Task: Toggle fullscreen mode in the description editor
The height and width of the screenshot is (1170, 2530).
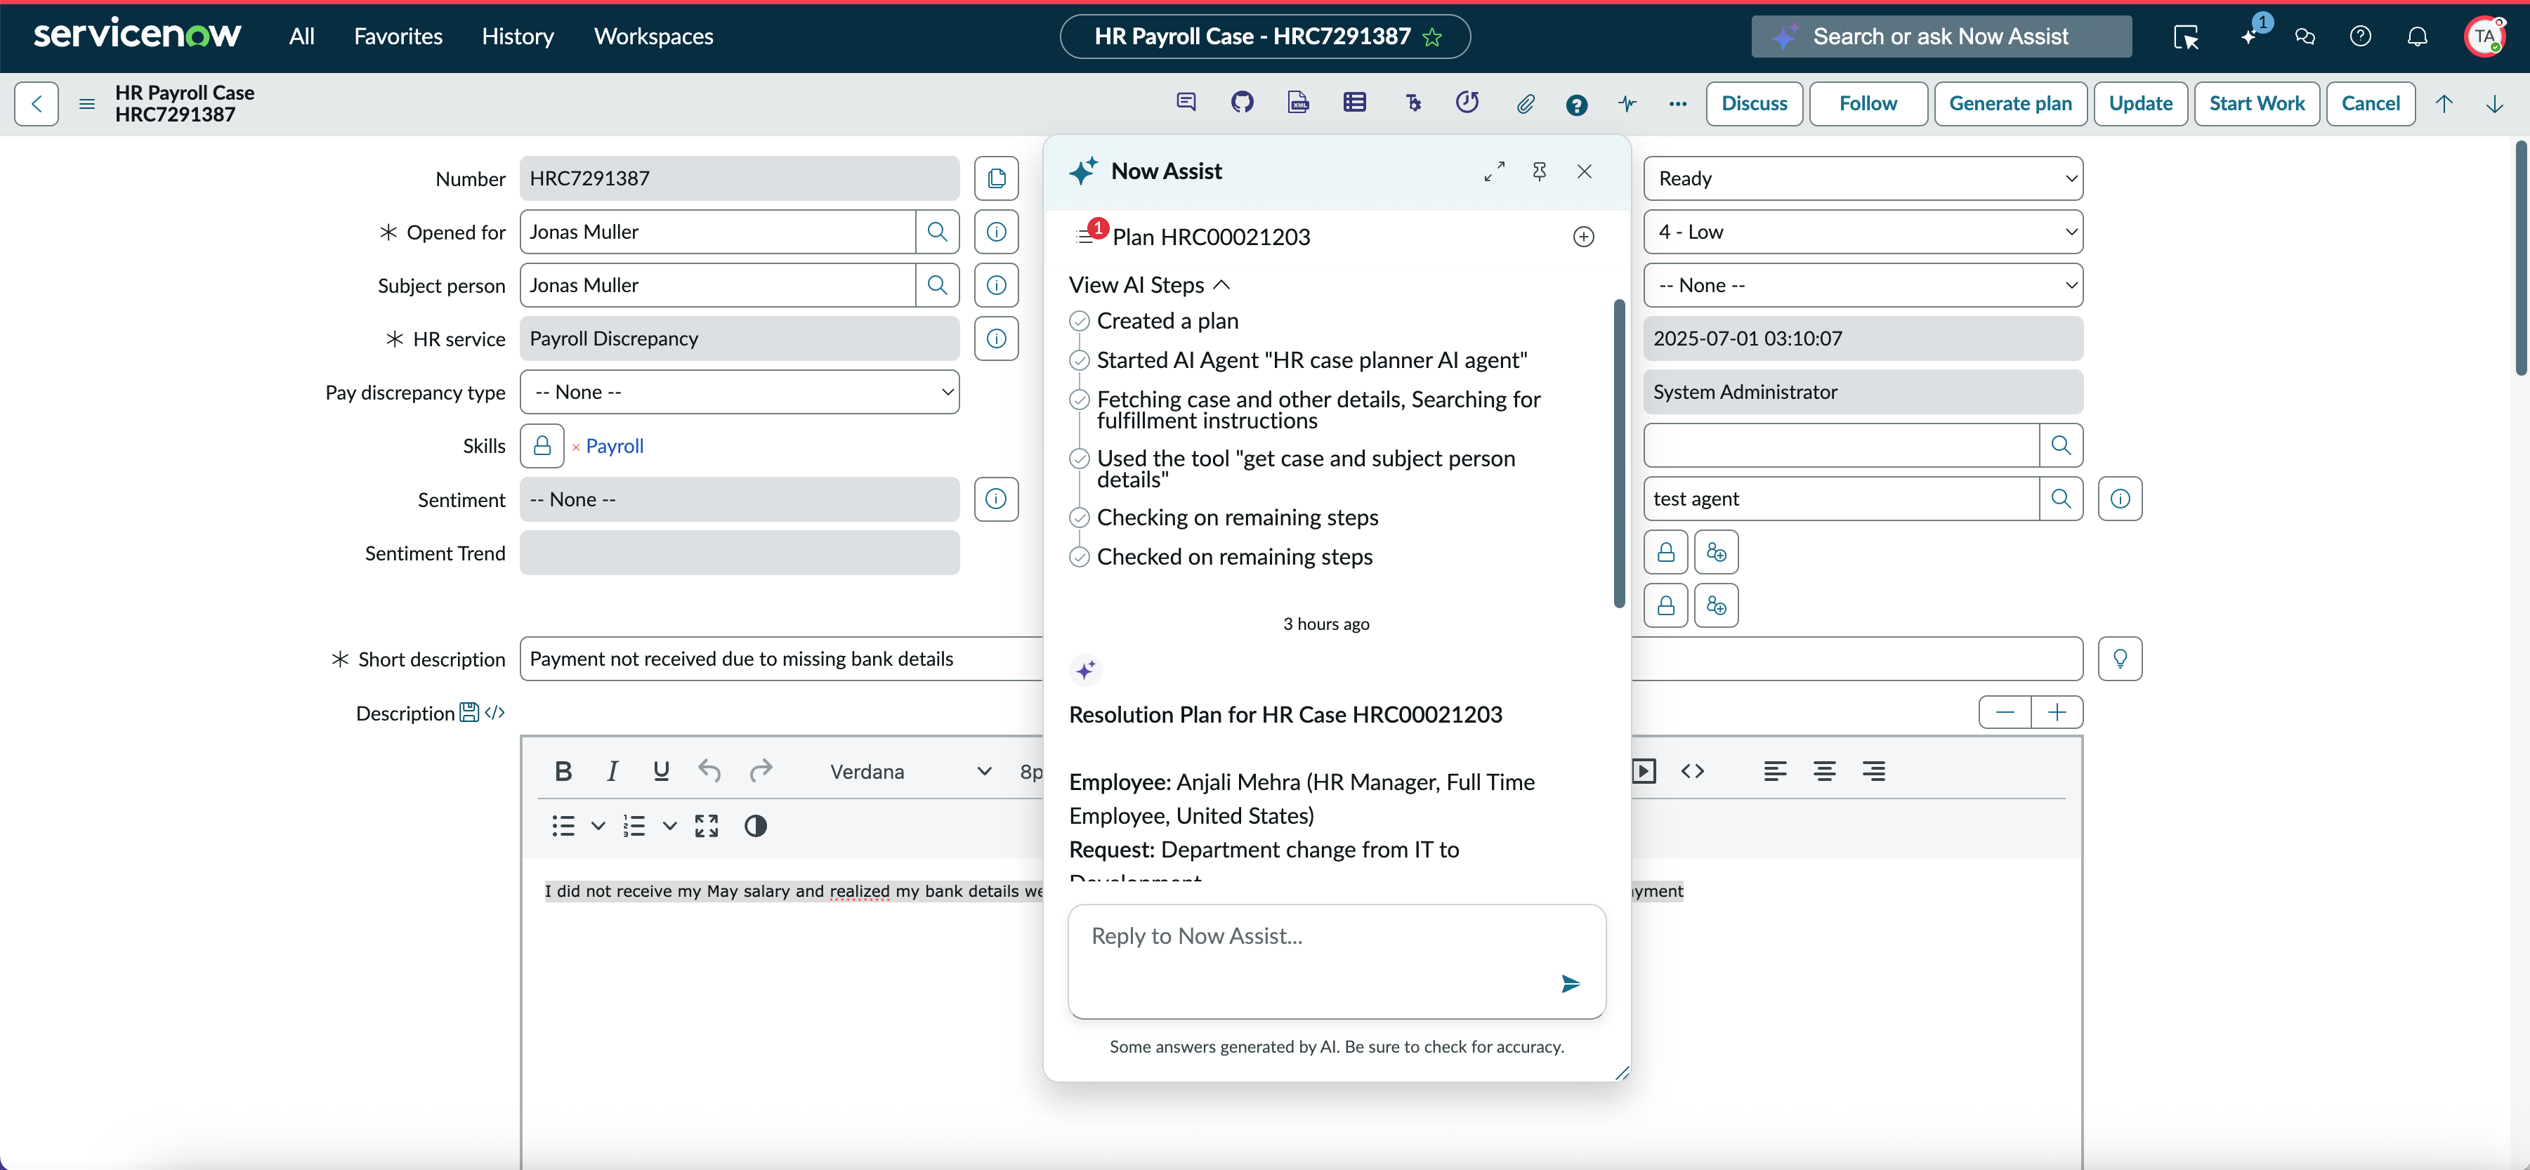Action: 706,826
